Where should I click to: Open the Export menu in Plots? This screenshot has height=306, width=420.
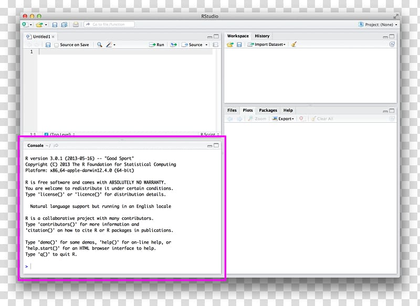pyautogui.click(x=283, y=119)
